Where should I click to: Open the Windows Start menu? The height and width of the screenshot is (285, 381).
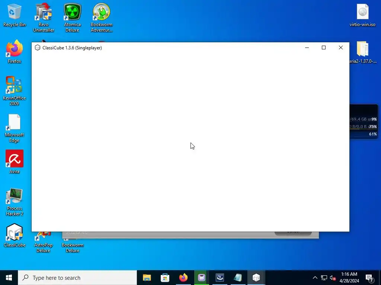[x=9, y=278]
